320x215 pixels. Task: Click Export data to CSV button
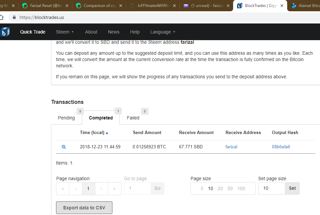coord(84,208)
